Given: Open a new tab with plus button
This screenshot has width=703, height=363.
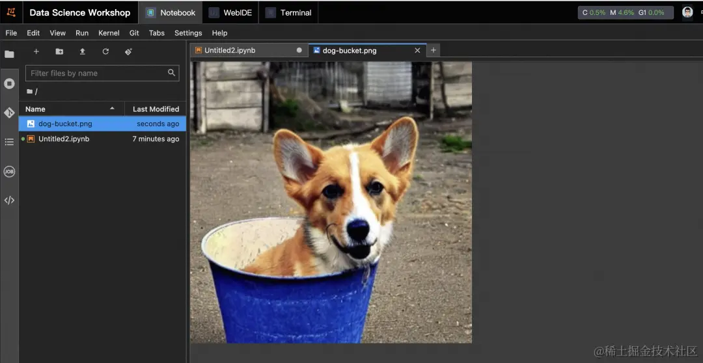Looking at the screenshot, I should [x=433, y=50].
